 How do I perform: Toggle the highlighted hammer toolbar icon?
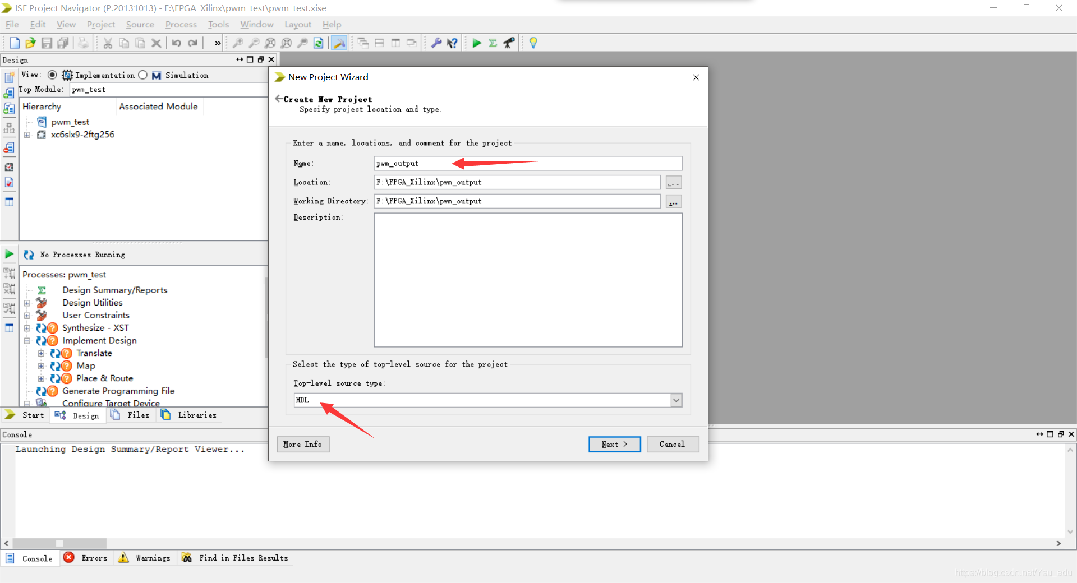(339, 43)
